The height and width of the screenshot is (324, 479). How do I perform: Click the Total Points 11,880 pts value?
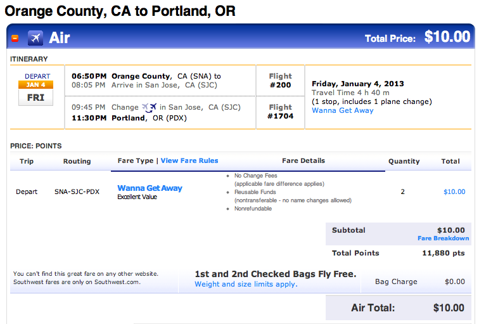point(444,253)
